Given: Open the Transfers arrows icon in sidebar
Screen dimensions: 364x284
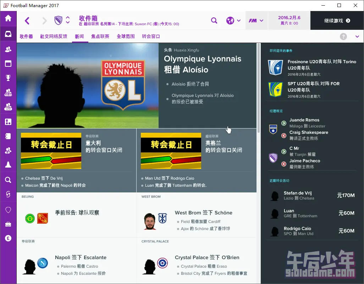Looking at the screenshot, I should pos(8,194).
